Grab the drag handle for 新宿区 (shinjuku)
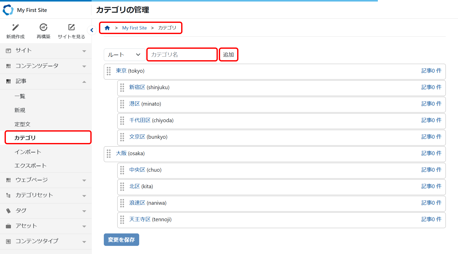The image size is (458, 254). (122, 88)
